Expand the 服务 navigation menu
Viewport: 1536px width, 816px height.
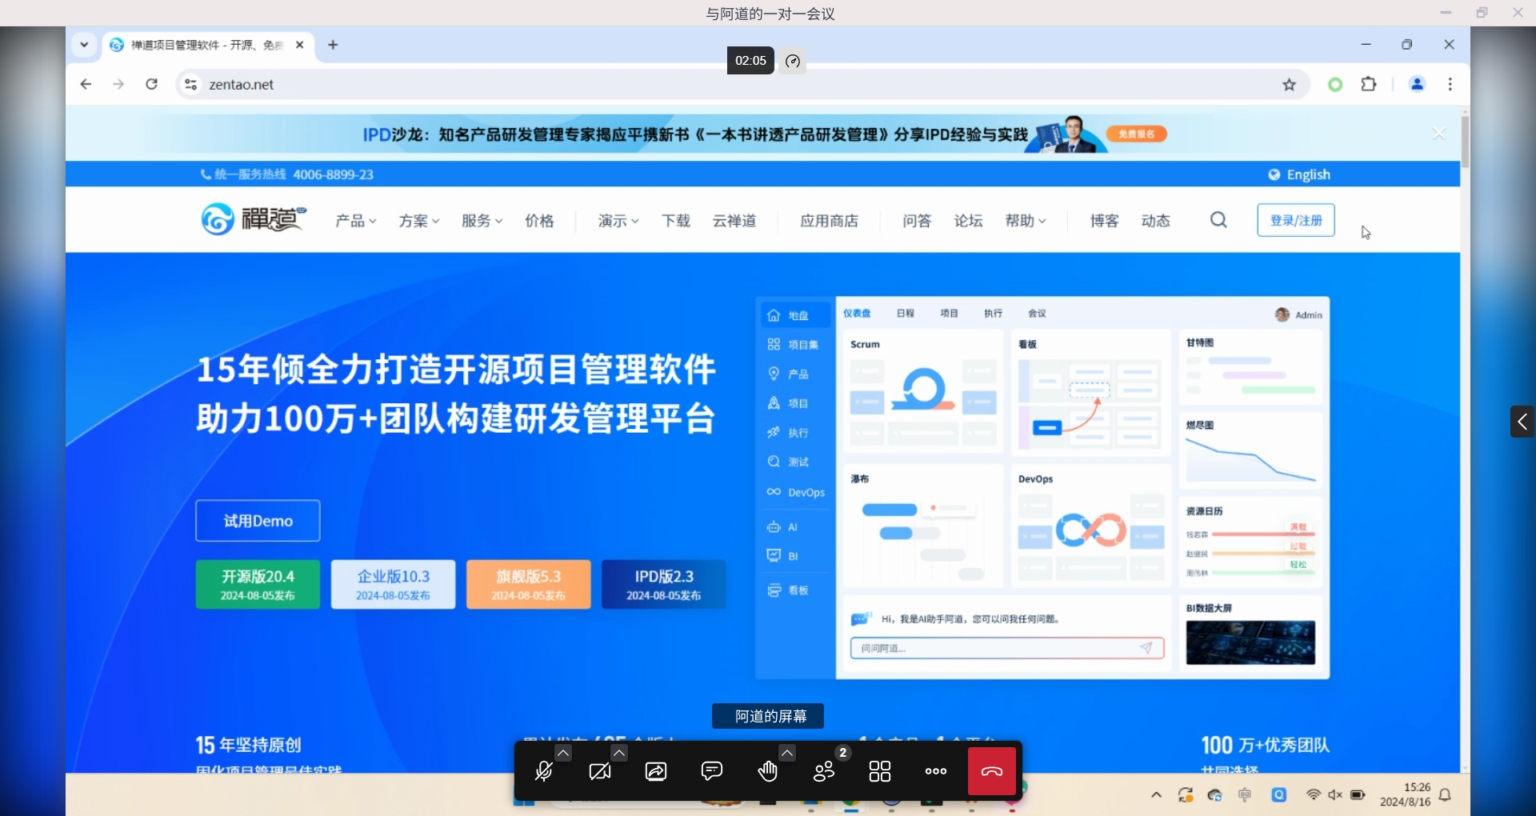pos(482,221)
